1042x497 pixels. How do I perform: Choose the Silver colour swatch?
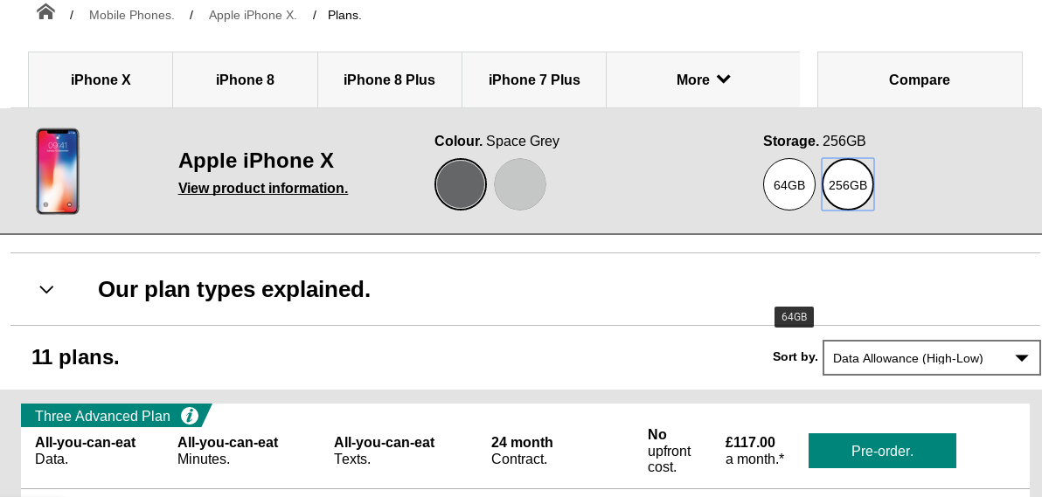520,184
